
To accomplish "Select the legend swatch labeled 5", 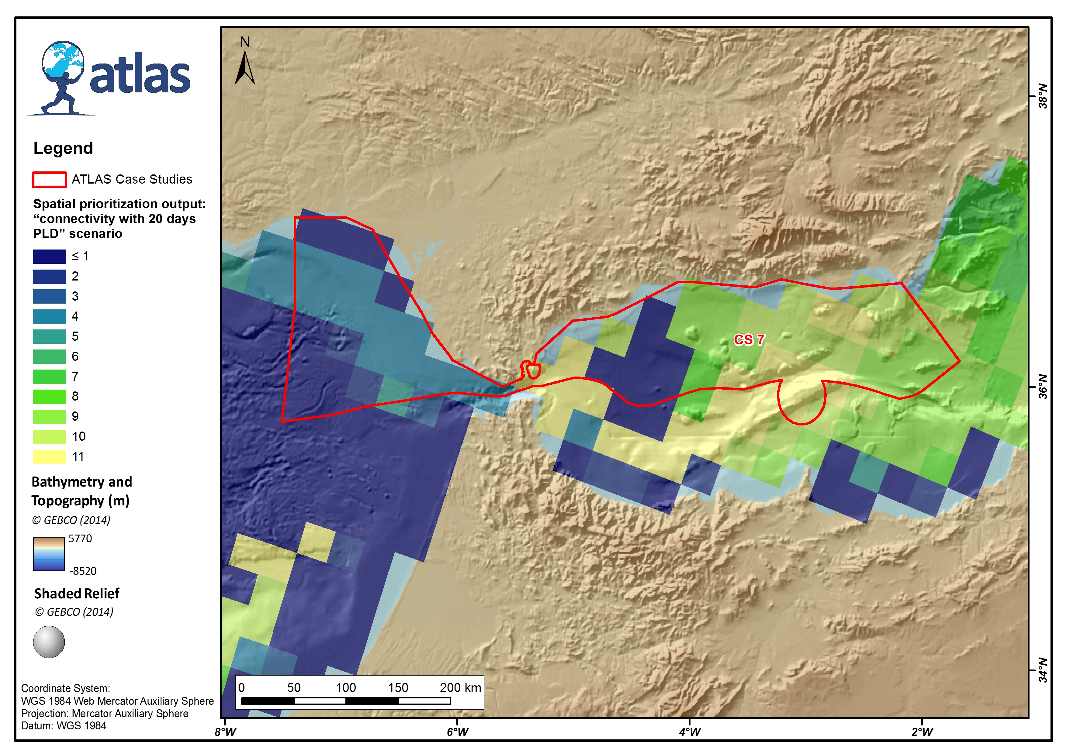I will click(49, 336).
